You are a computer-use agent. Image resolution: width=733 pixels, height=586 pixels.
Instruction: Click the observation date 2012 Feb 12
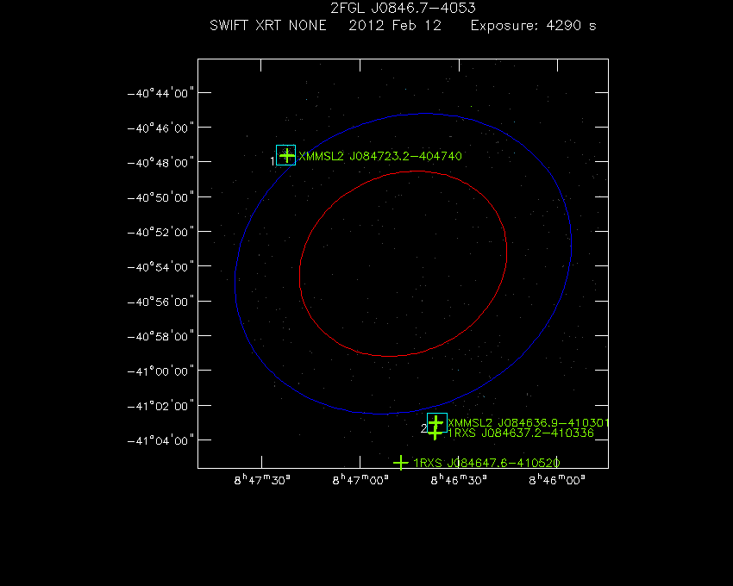395,25
